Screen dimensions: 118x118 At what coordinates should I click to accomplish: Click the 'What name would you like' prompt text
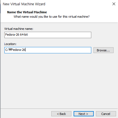52,17
